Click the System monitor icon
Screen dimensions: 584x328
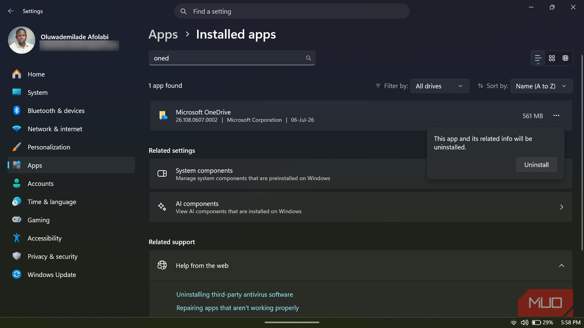[x=17, y=92]
